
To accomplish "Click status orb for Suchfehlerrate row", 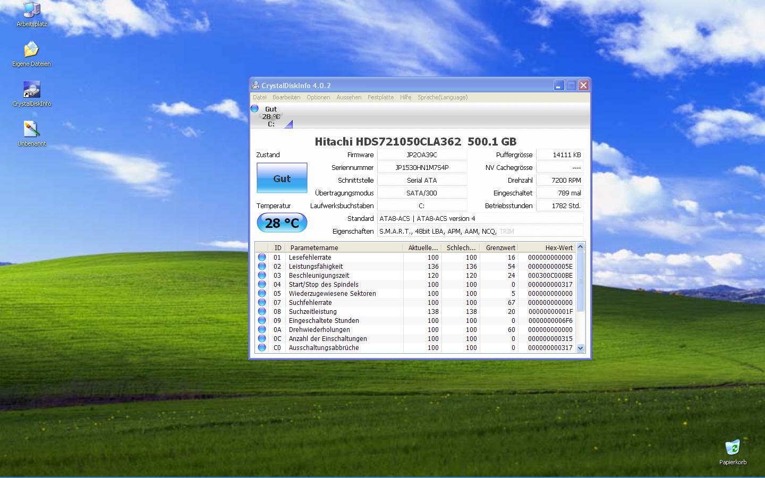I will tap(262, 302).
